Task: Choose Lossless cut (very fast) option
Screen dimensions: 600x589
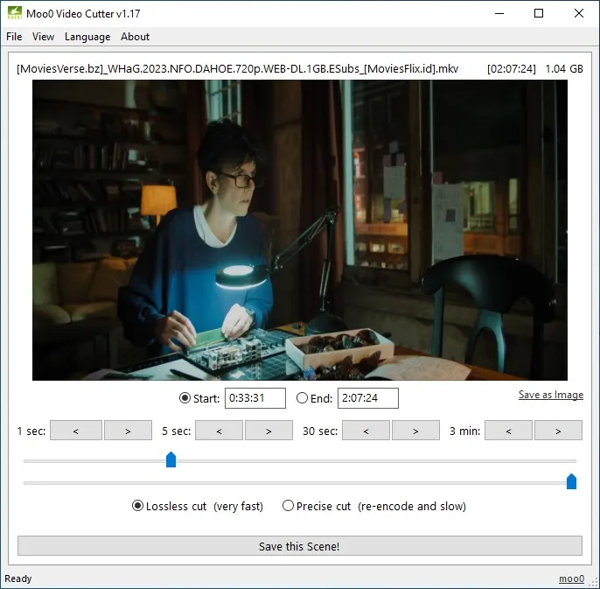Action: click(x=198, y=506)
